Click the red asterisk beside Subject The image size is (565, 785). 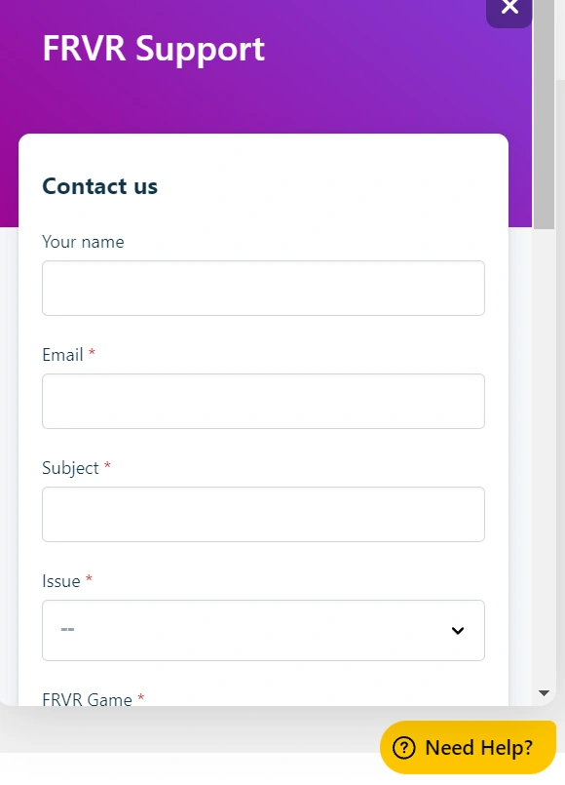click(x=105, y=469)
